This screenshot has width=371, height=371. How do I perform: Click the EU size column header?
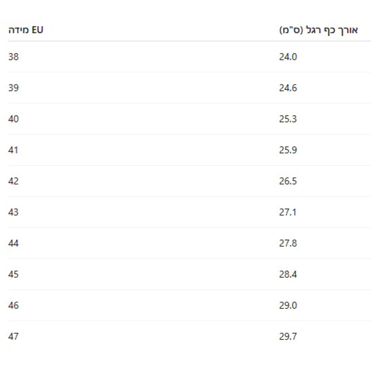pyautogui.click(x=26, y=30)
